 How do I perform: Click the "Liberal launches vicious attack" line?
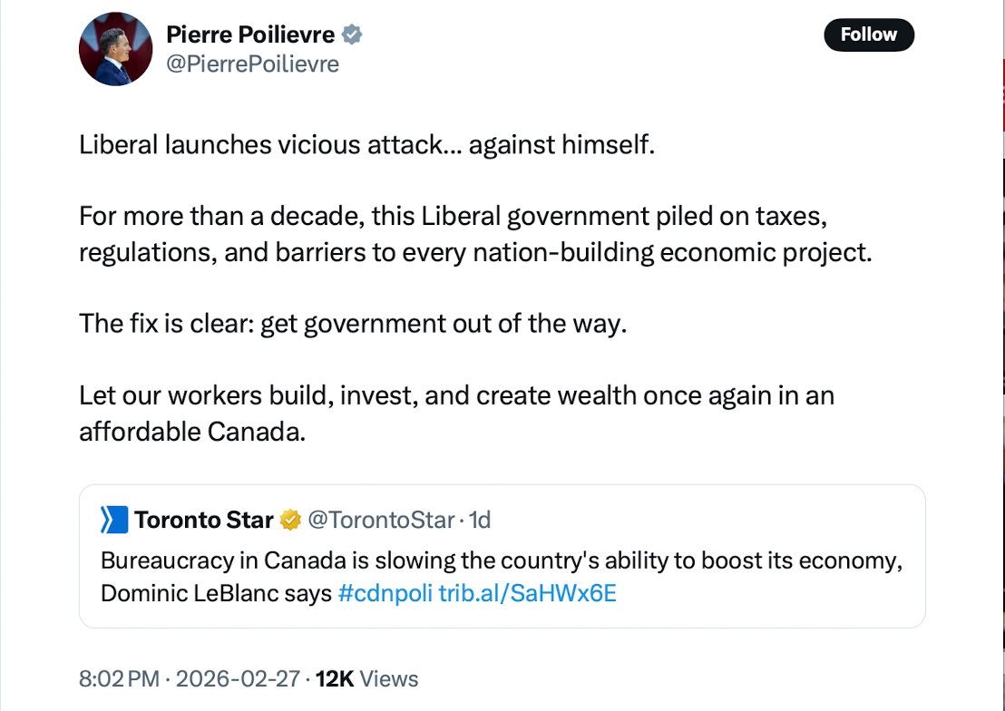point(366,145)
